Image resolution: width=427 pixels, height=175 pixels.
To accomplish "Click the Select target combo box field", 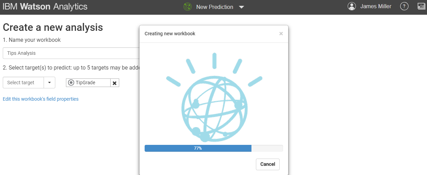I will tap(23, 83).
